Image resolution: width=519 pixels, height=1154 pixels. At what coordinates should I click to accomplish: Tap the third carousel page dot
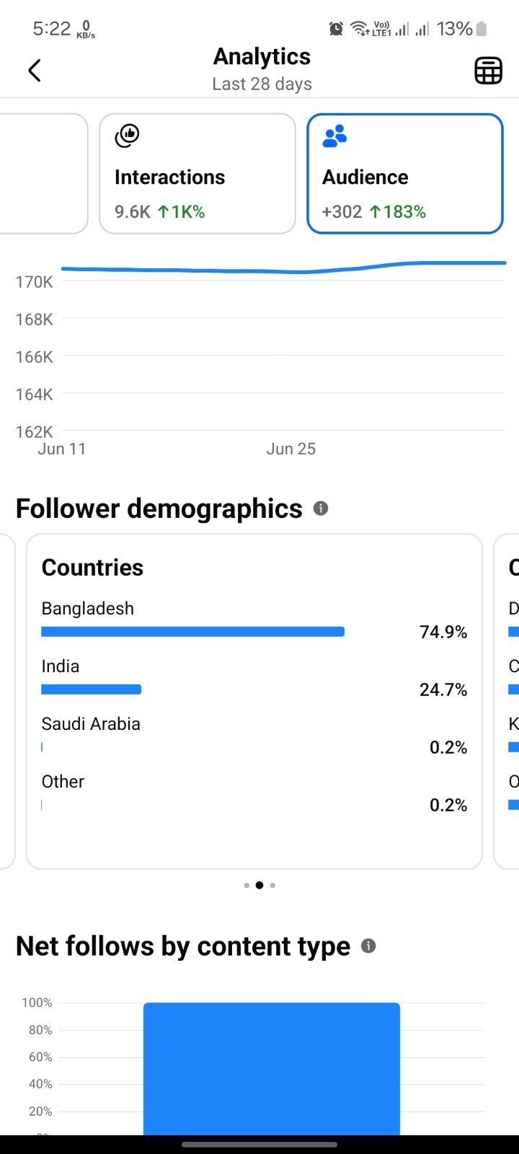click(272, 885)
